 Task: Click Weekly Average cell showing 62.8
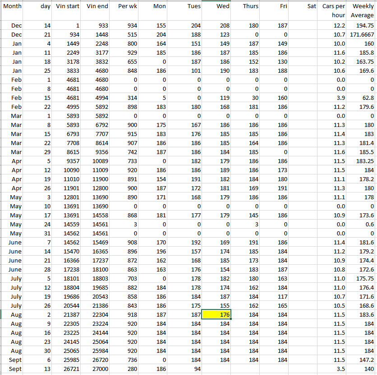(362, 98)
